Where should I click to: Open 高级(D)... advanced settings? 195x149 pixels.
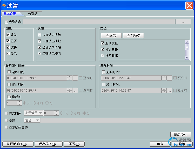[x=180, y=135]
